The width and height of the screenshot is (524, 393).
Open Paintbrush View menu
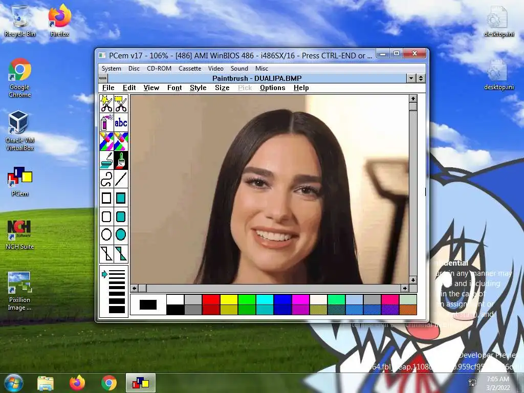point(151,88)
